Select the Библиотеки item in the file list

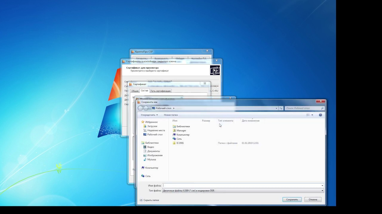point(183,126)
